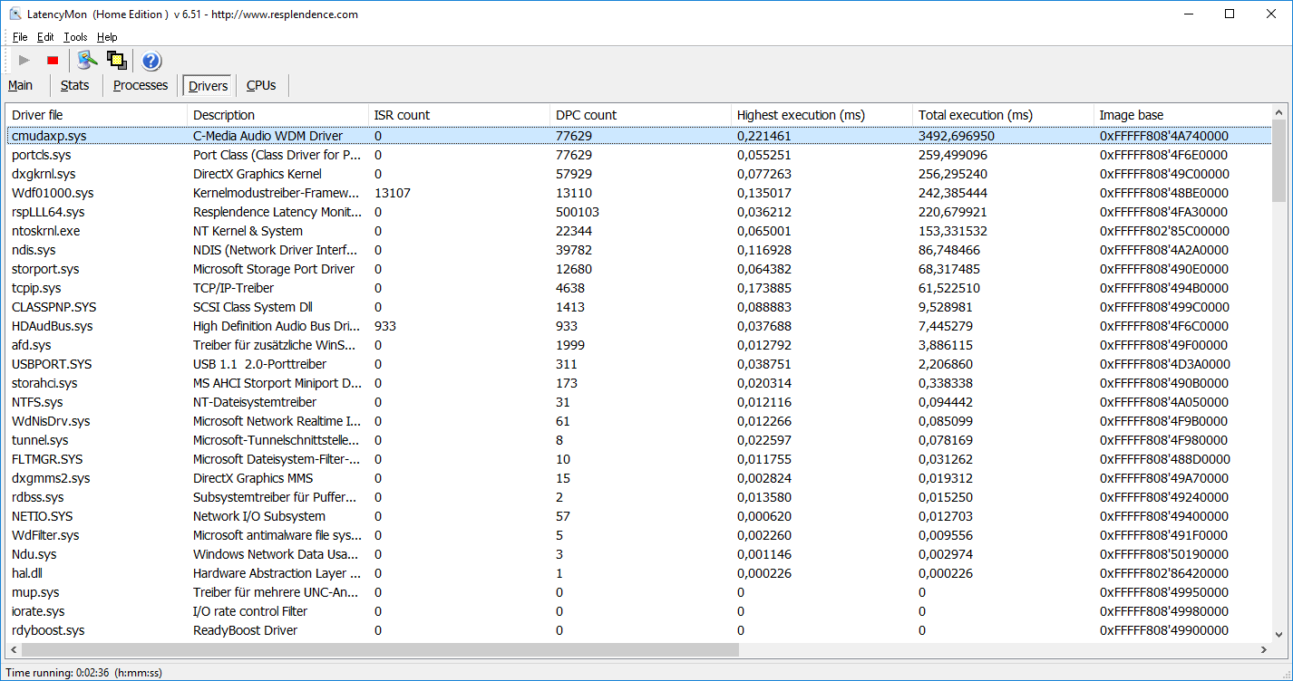Click the LatencyMon title bar app icon

(x=15, y=14)
